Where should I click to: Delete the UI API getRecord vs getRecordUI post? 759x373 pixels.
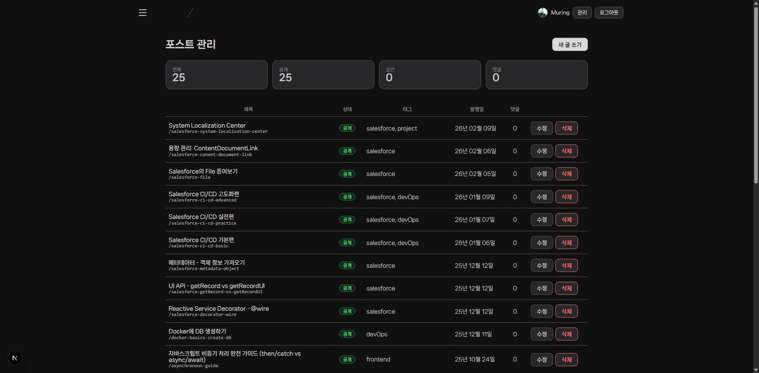[x=566, y=288]
